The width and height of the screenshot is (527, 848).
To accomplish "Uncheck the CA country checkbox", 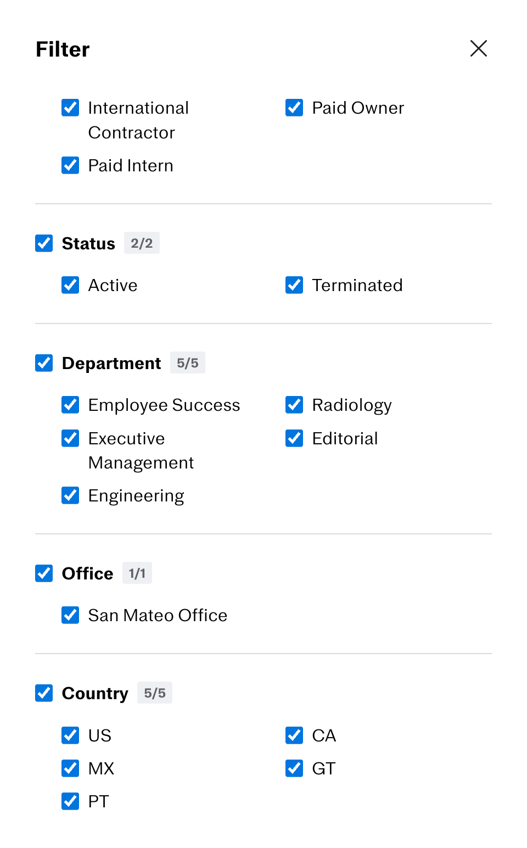I will (294, 735).
